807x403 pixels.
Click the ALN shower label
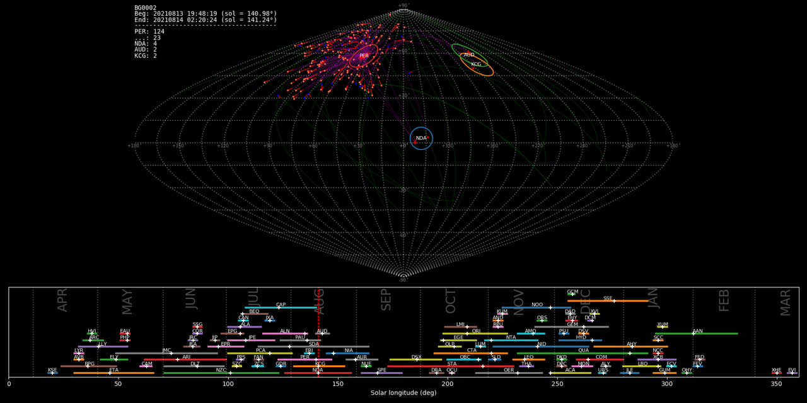click(285, 331)
